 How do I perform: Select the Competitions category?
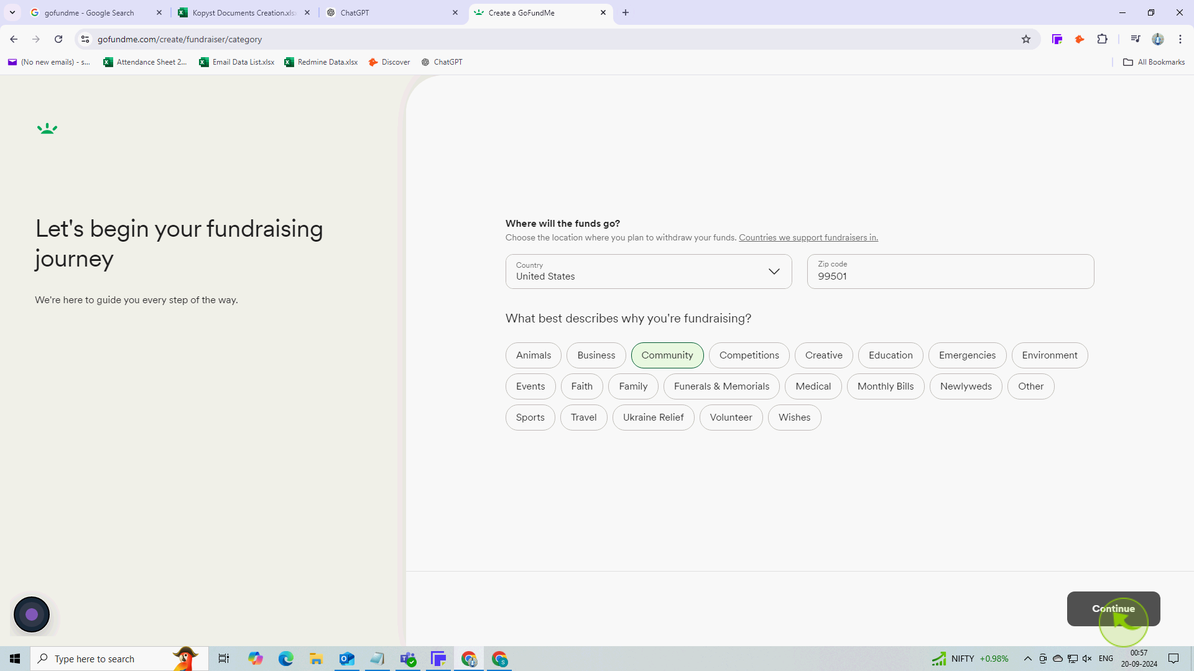[x=749, y=355]
